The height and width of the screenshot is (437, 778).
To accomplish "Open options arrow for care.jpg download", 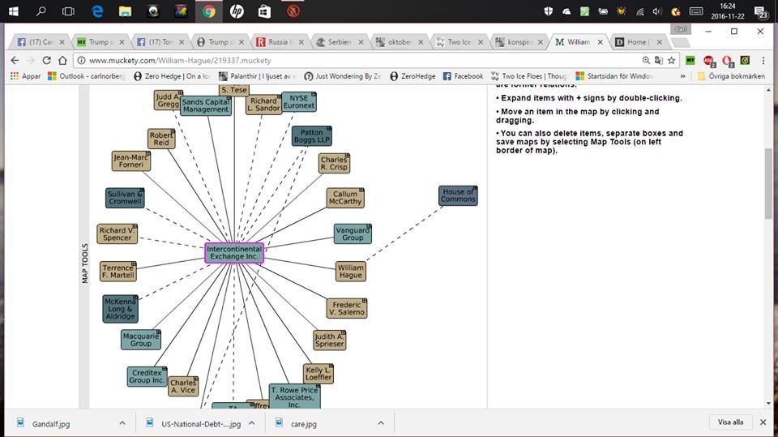I will pyautogui.click(x=381, y=422).
